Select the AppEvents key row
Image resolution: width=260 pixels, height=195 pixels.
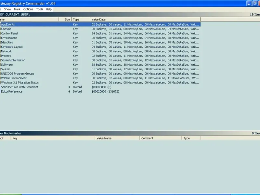point(100,24)
